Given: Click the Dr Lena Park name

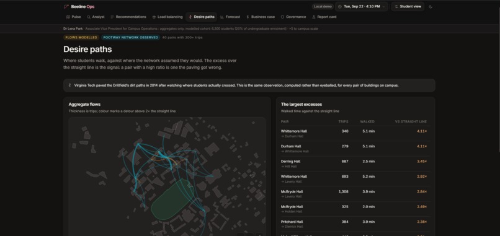Looking at the screenshot, I should pyautogui.click(x=73, y=28).
